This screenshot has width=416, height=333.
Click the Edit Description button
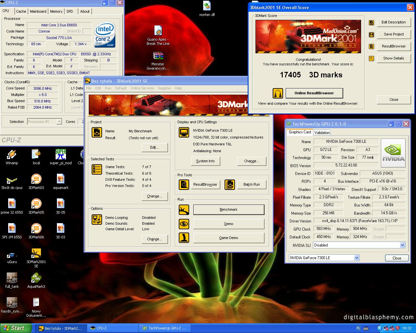(x=394, y=22)
